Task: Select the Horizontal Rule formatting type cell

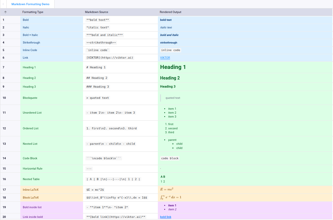Action: coord(52,169)
